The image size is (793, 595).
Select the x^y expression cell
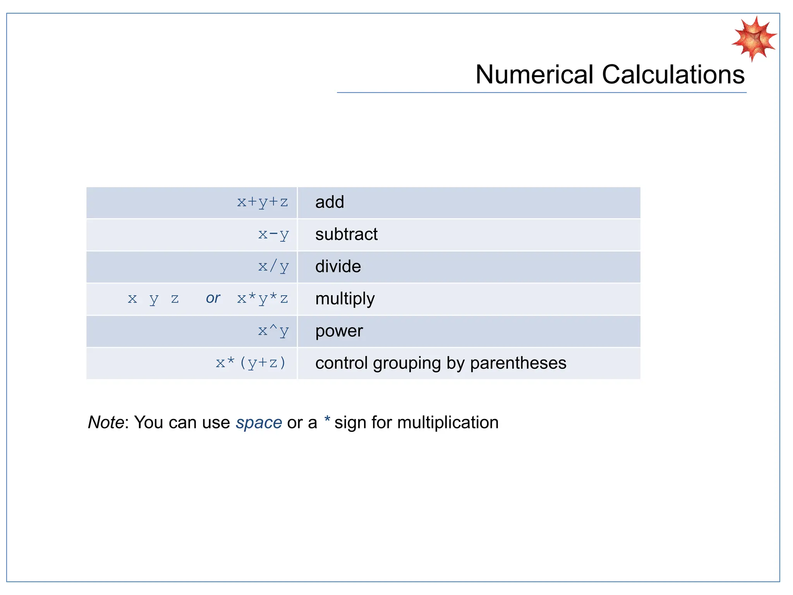[x=273, y=331]
